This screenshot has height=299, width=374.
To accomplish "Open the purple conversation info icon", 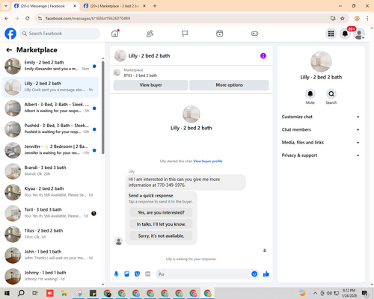I will (x=263, y=56).
